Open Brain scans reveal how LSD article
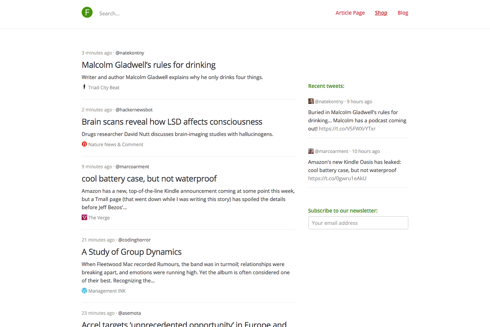490x327 pixels. pos(172,122)
